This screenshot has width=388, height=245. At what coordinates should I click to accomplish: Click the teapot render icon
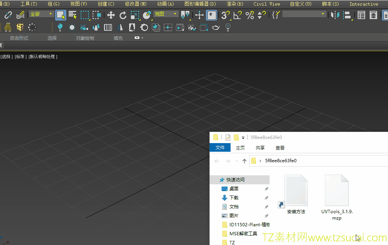point(216,27)
